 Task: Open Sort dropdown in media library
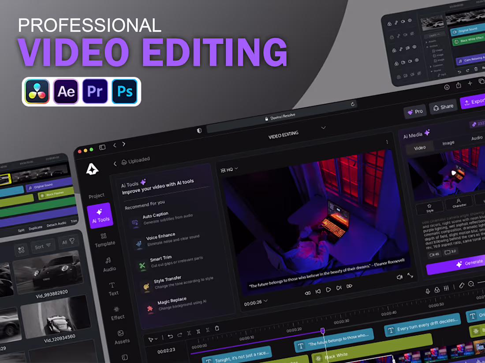click(43, 246)
